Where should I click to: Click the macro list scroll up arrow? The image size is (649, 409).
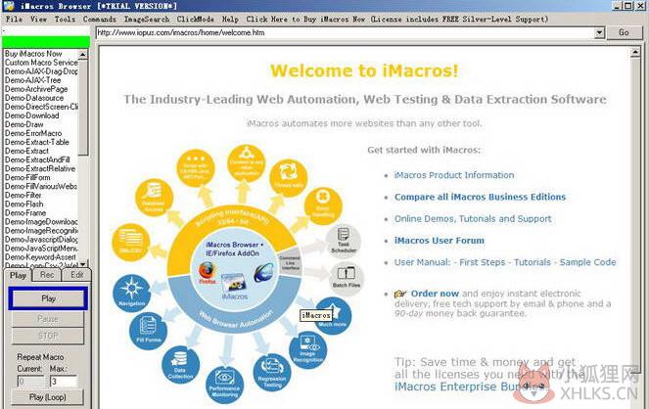[83, 55]
